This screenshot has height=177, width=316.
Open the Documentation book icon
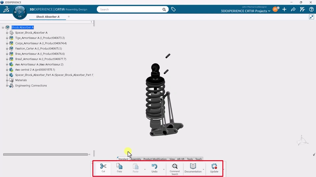pyautogui.click(x=193, y=167)
